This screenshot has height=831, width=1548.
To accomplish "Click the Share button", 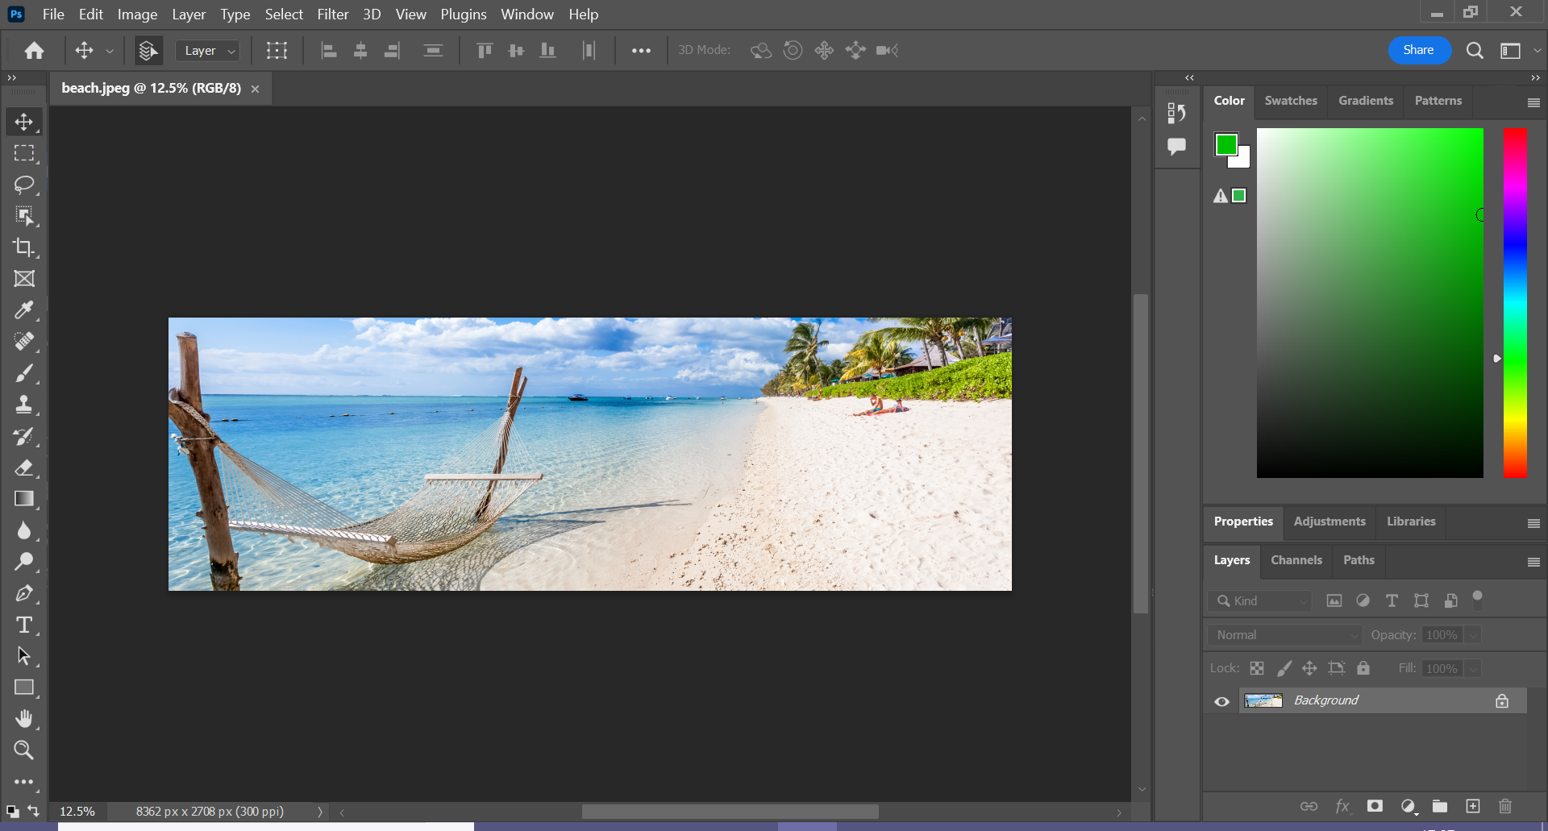I will [1418, 50].
